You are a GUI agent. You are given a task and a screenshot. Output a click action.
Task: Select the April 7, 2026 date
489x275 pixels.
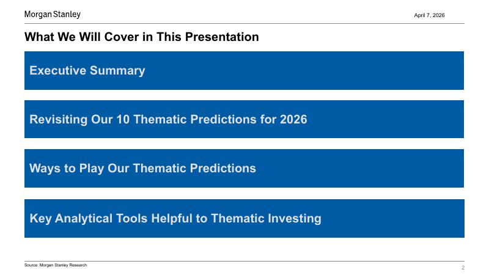click(429, 15)
